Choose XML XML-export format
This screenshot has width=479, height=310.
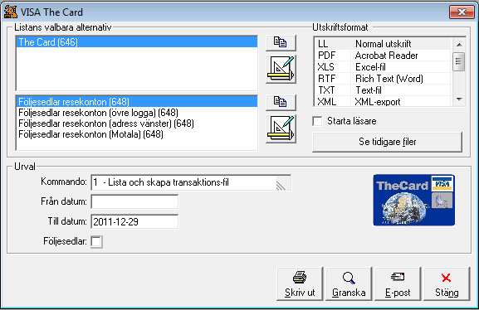(x=383, y=102)
